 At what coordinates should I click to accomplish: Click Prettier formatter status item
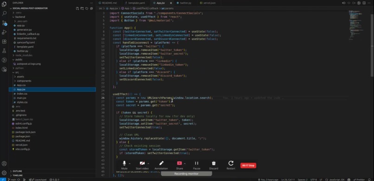coord(359,180)
